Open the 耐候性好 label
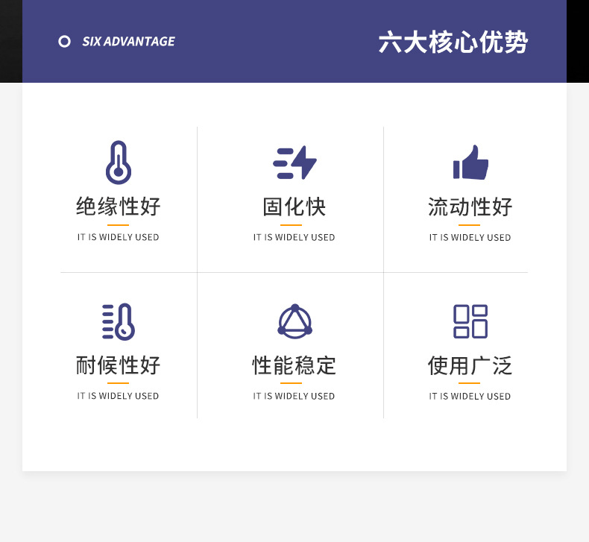 pos(118,365)
